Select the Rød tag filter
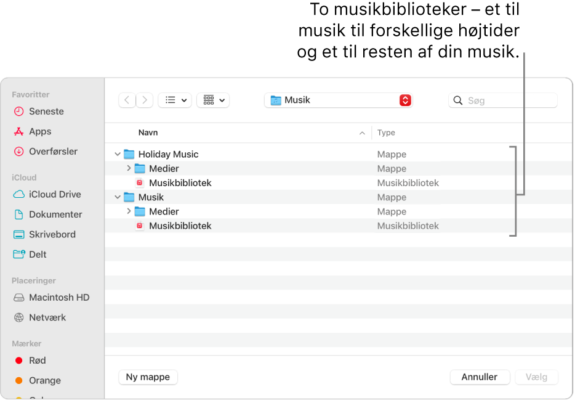Viewport: 575px width, 400px height. (36, 361)
